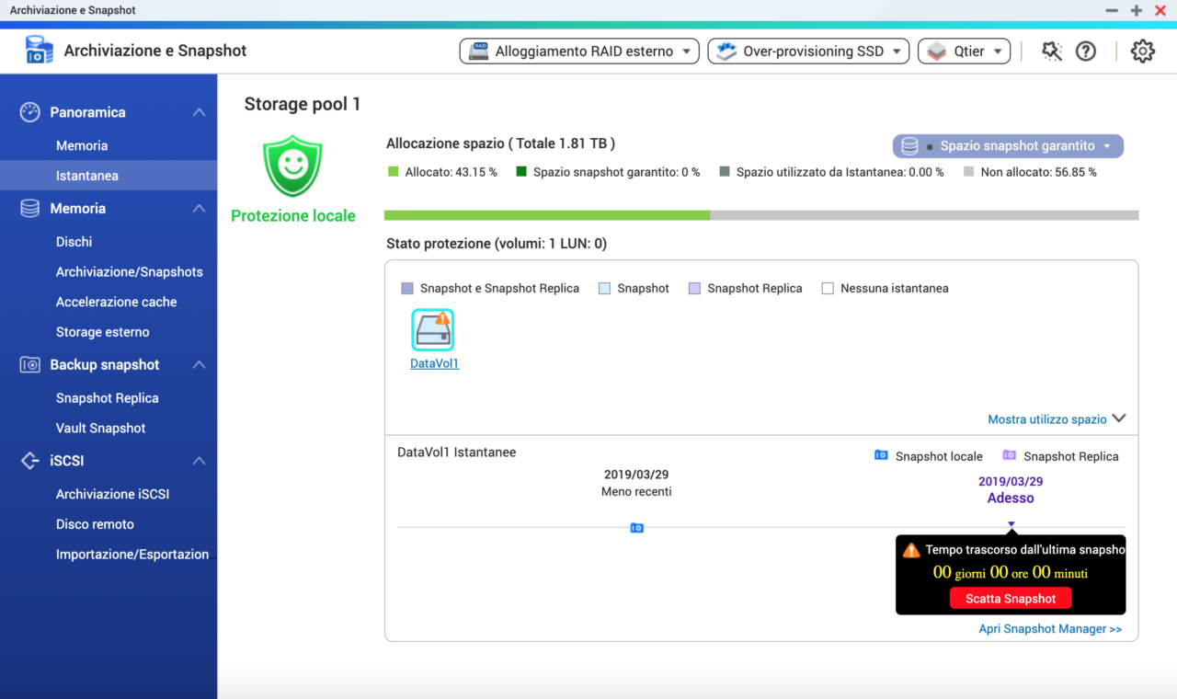Open the help question mark icon
The width and height of the screenshot is (1177, 699).
tap(1086, 52)
